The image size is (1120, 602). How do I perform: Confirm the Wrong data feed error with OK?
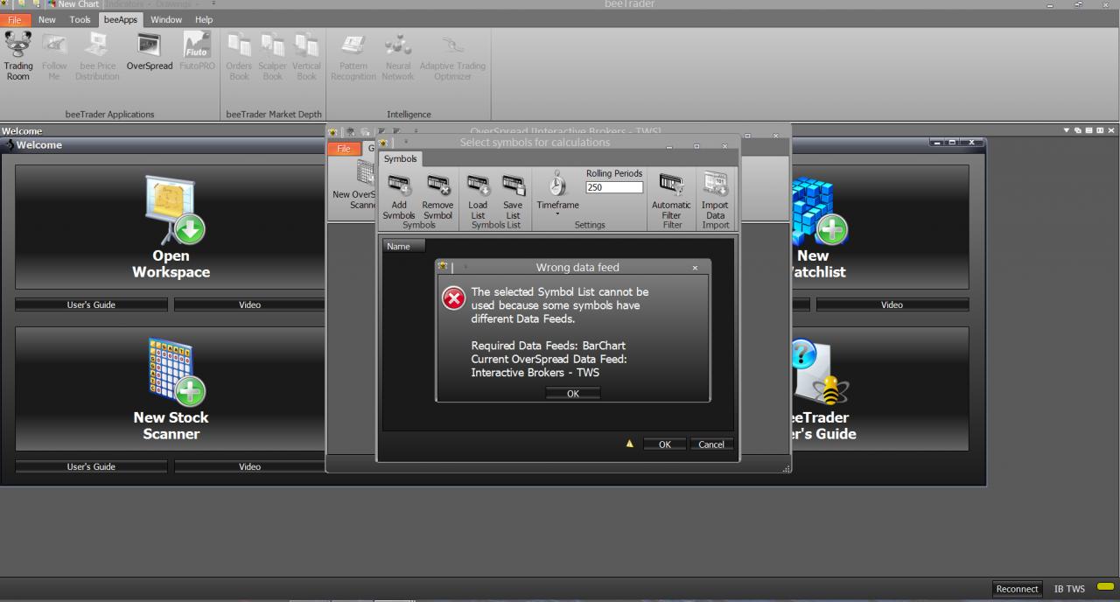573,394
